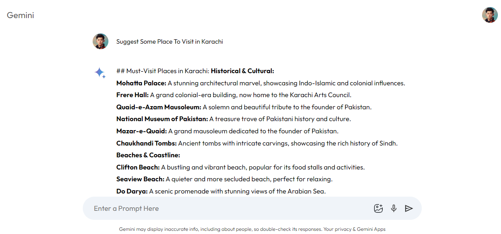
Task: Click the Gemini logo text
Action: (20, 15)
